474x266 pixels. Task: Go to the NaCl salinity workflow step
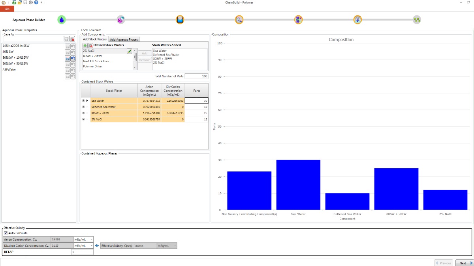[x=121, y=19]
